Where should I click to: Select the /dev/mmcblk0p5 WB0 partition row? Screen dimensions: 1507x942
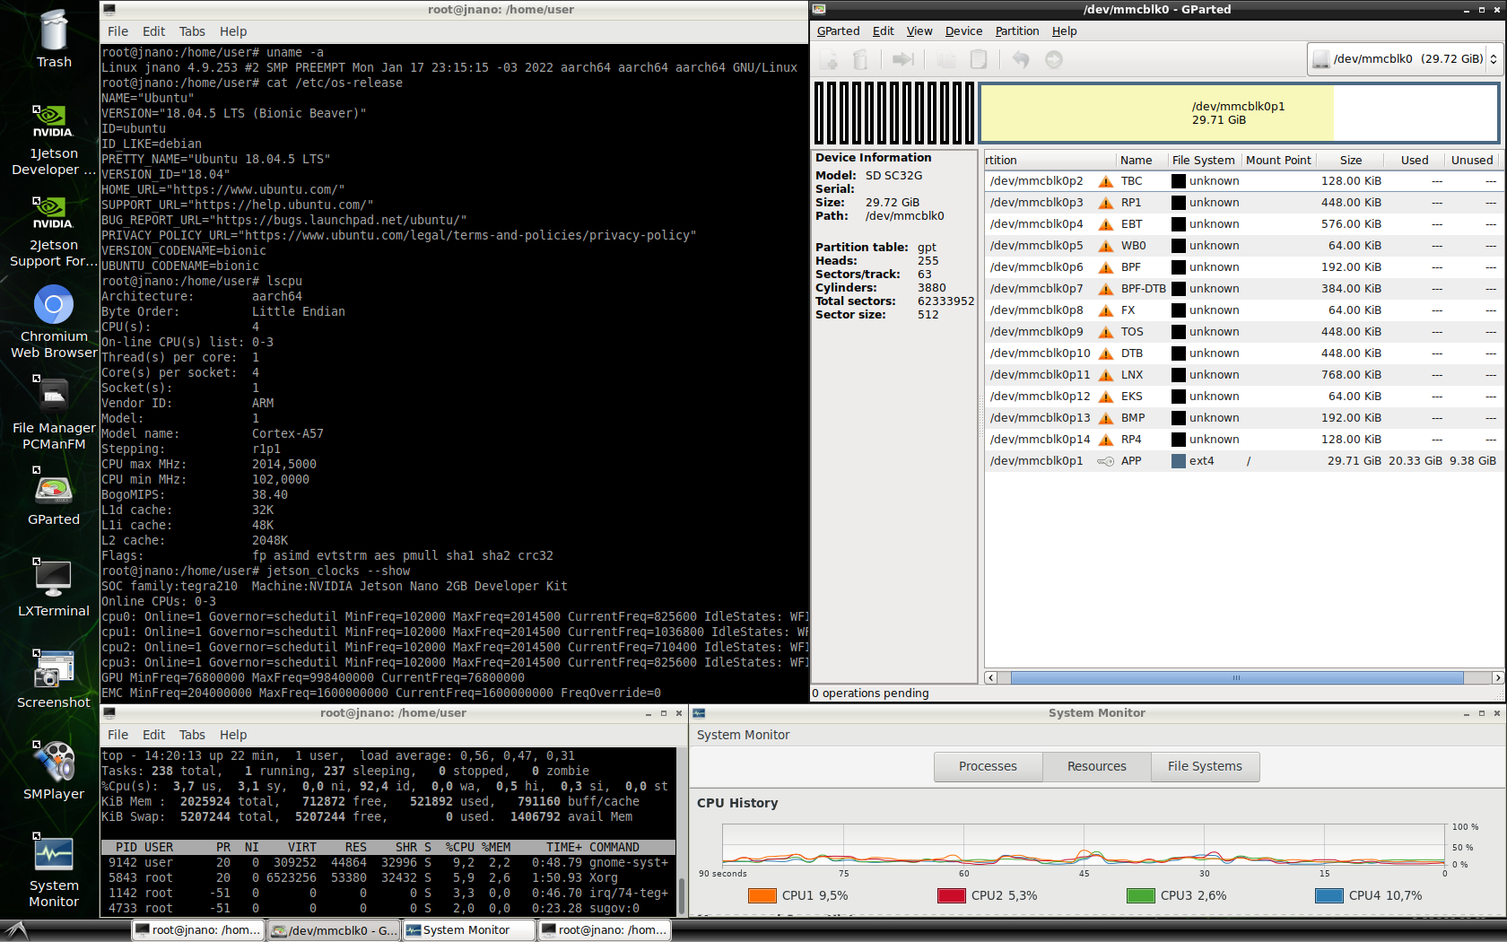coord(1243,246)
